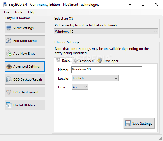Screen dimensions: 163x141
Task: Minimize the EasyBCD window
Action: pyautogui.click(x=130, y=4)
